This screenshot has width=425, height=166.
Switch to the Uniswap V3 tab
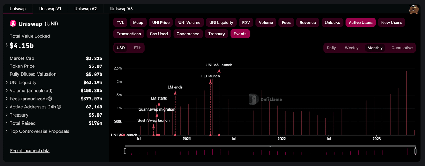(x=121, y=9)
